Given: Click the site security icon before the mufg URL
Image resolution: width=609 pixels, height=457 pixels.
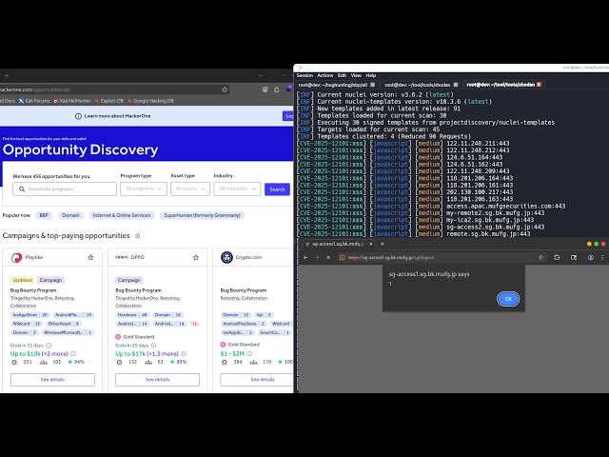Looking at the screenshot, I should 342,257.
